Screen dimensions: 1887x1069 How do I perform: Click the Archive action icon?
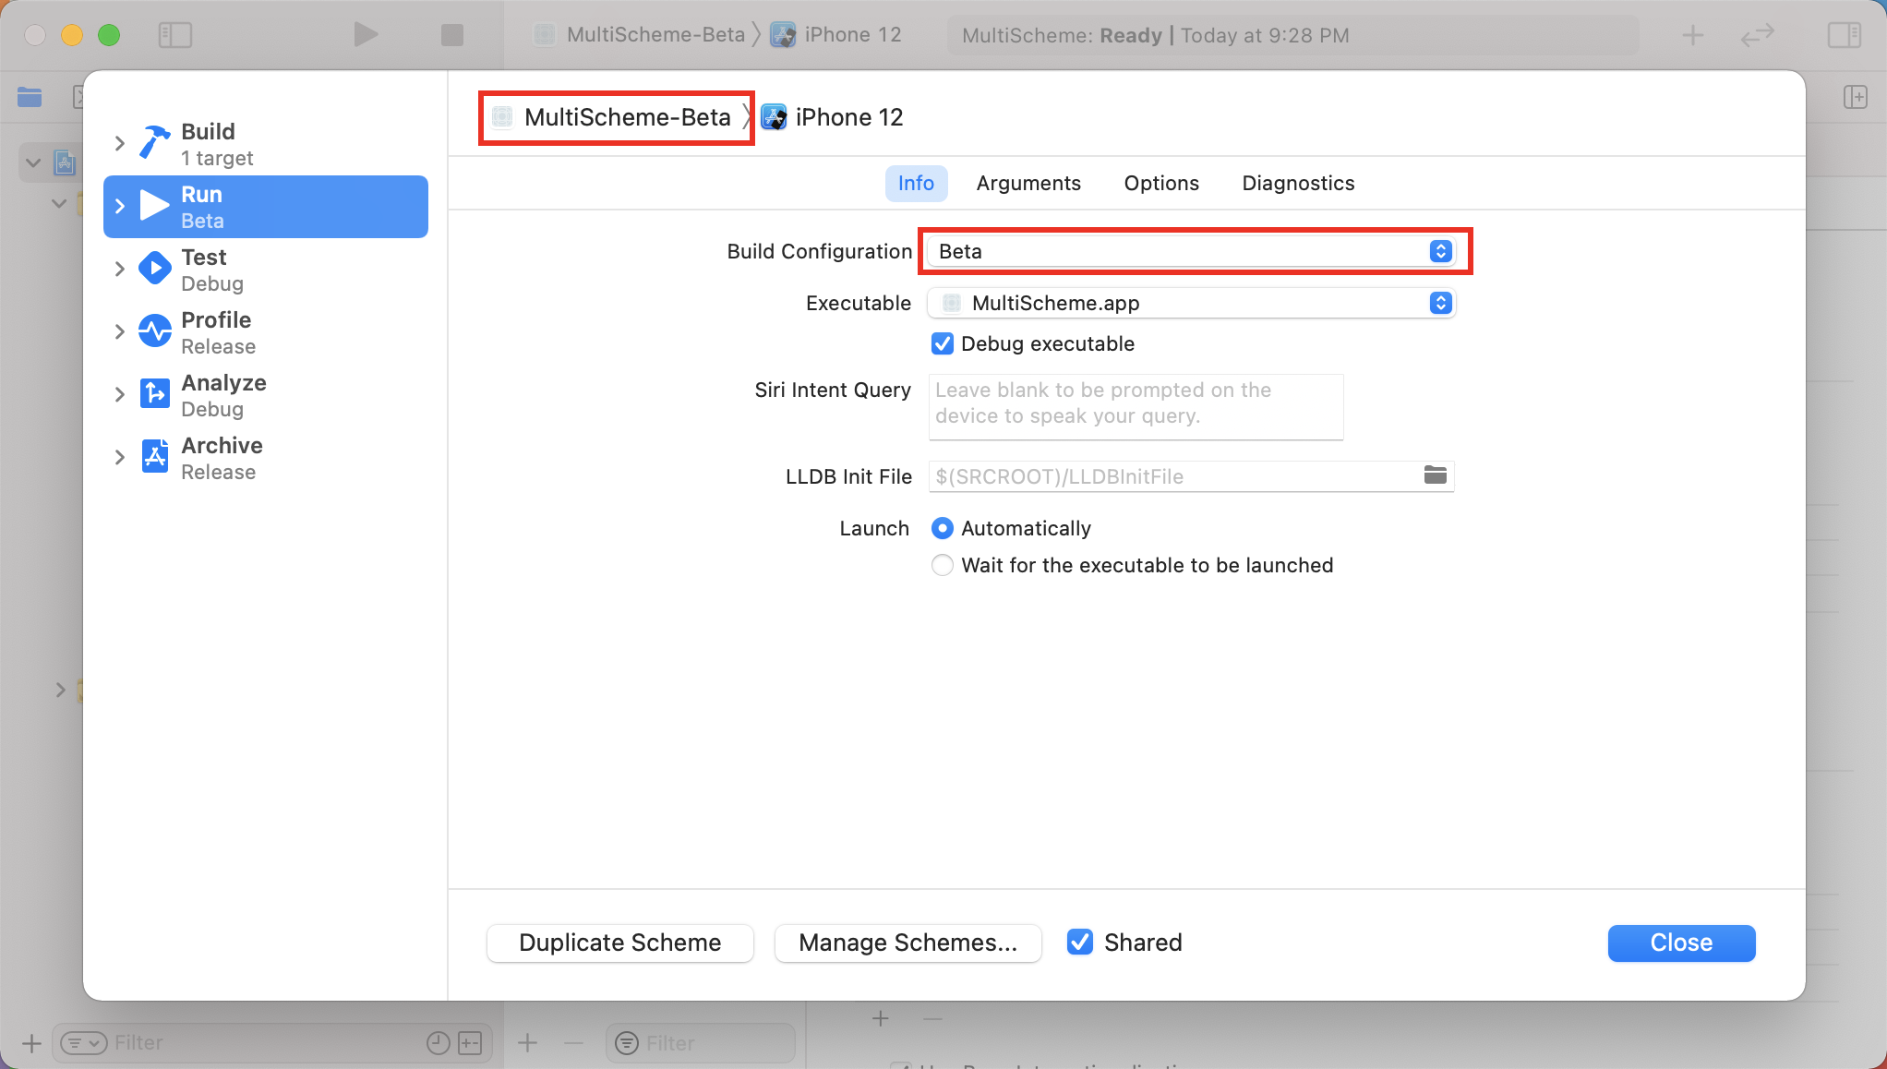click(x=154, y=457)
